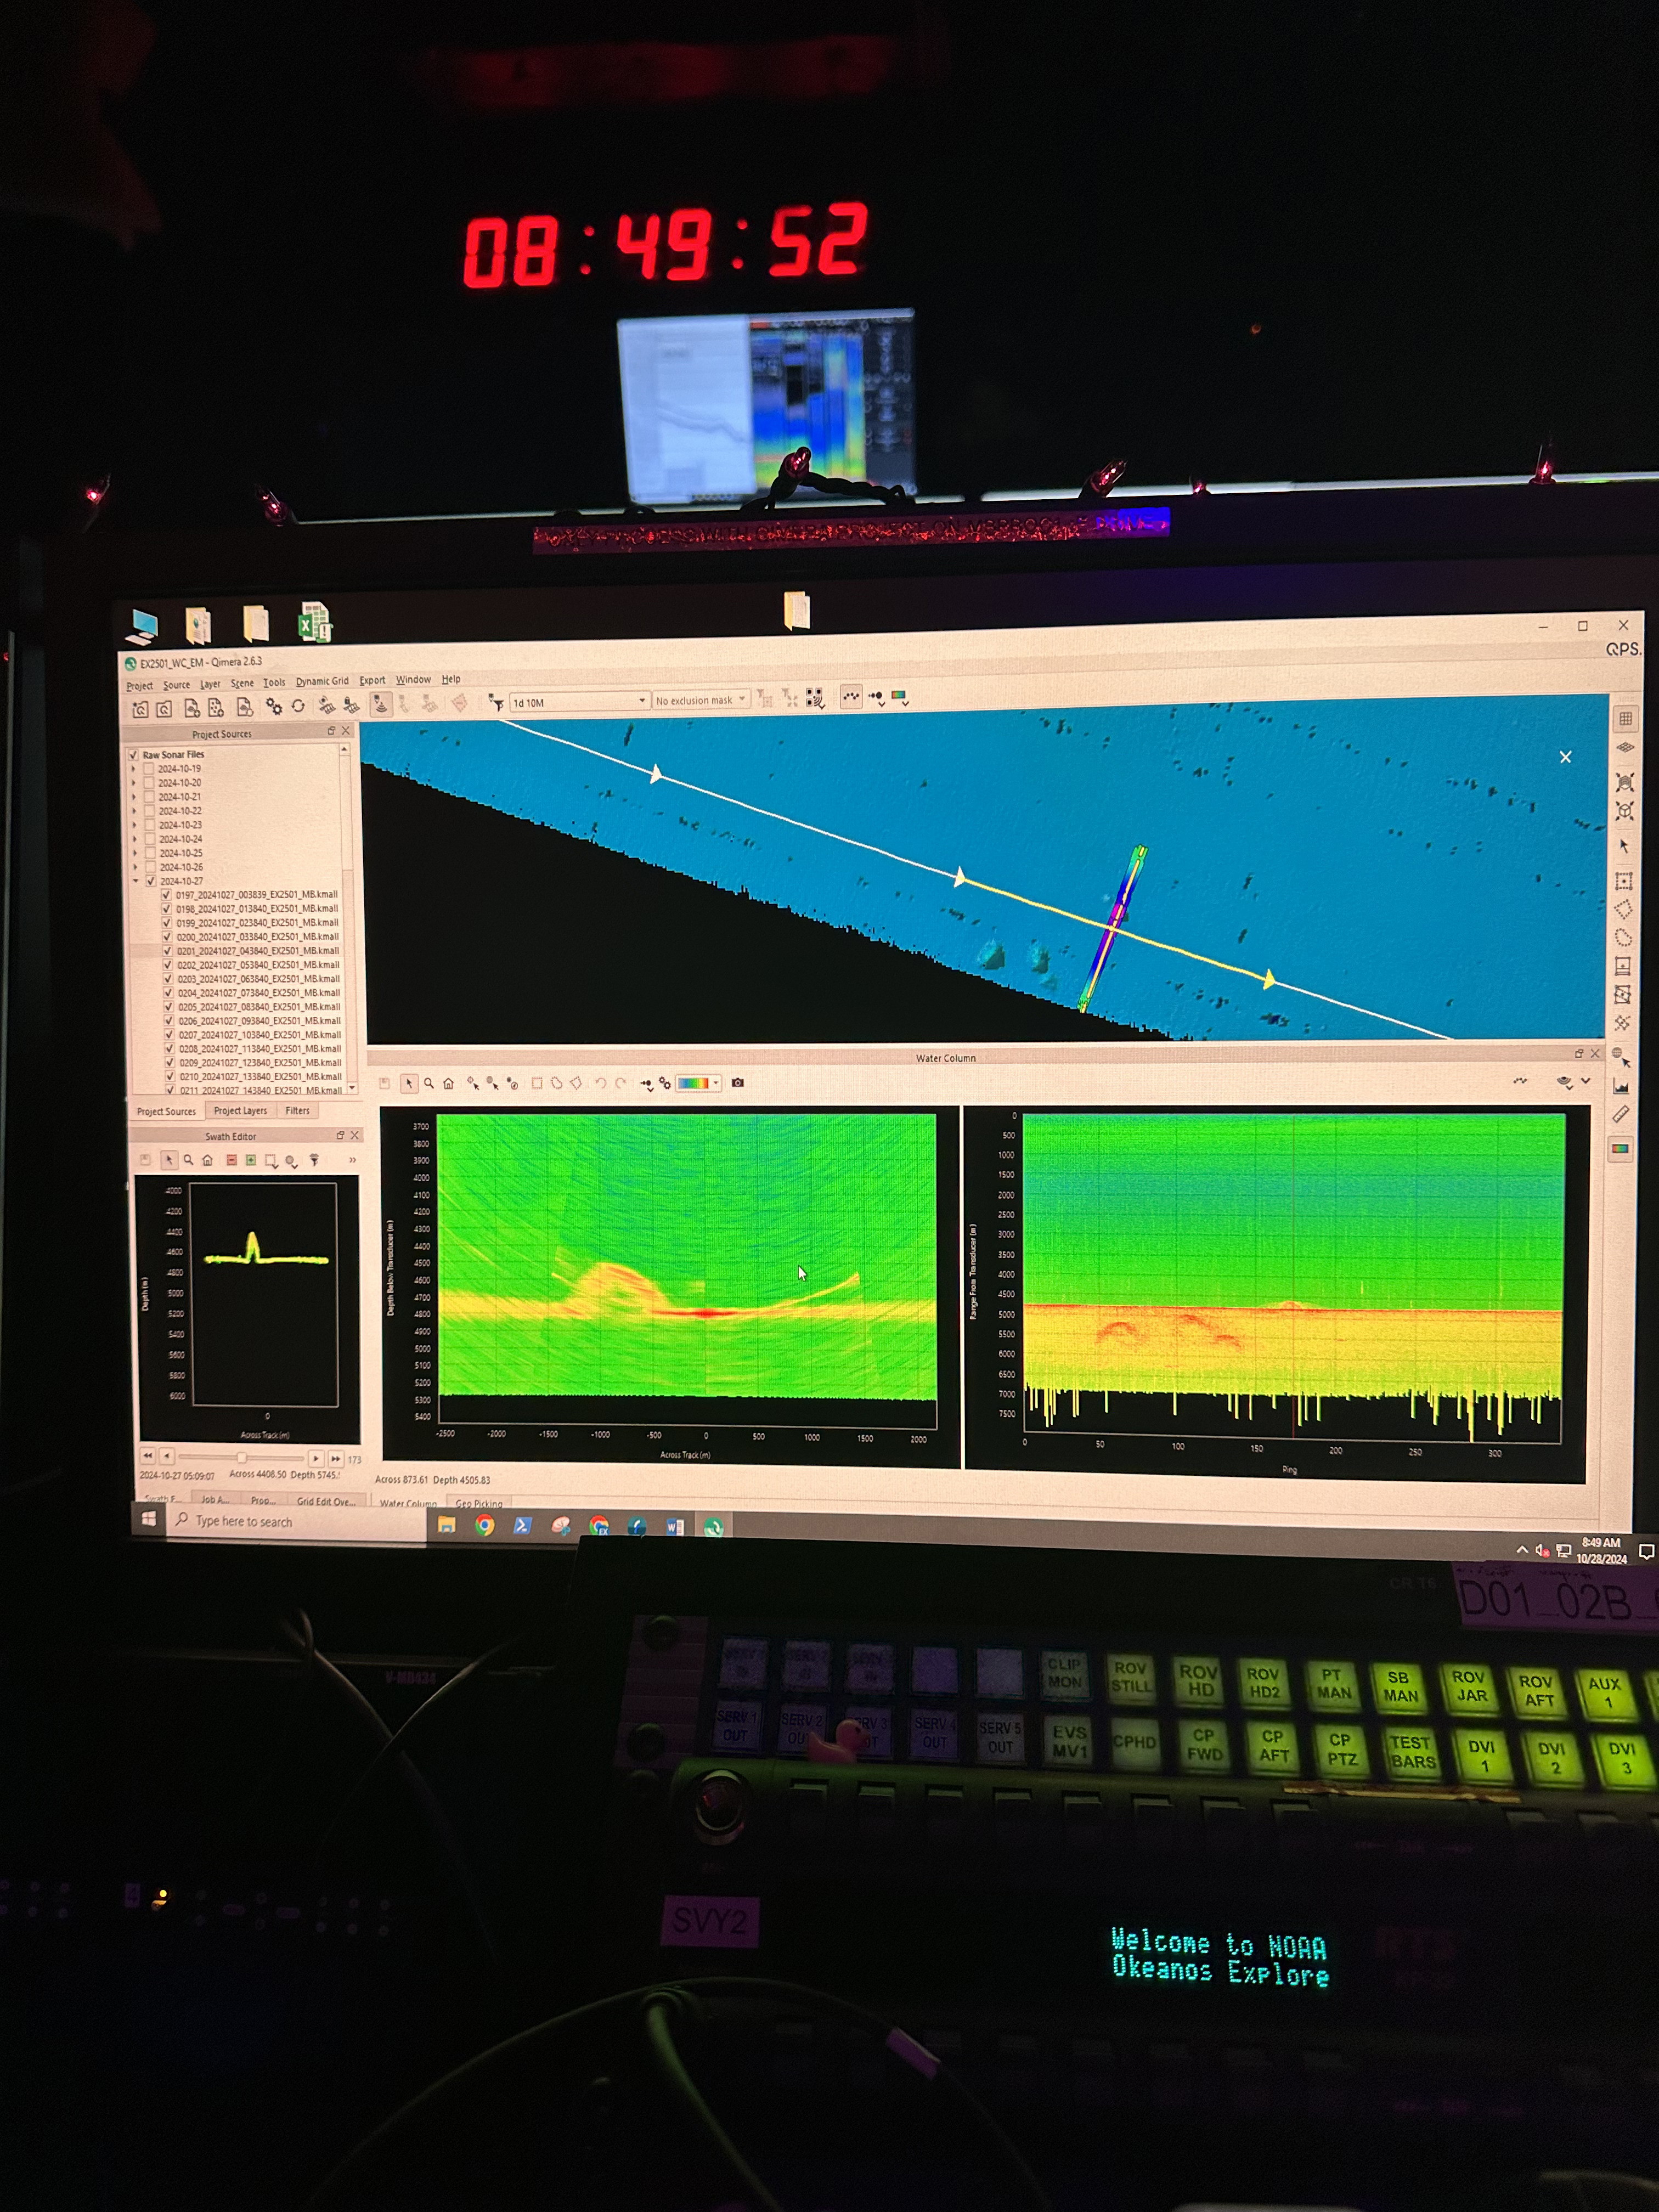The image size is (1659, 2212).
Task: Click the home view icon in Water Column toolbar
Action: tap(449, 1083)
